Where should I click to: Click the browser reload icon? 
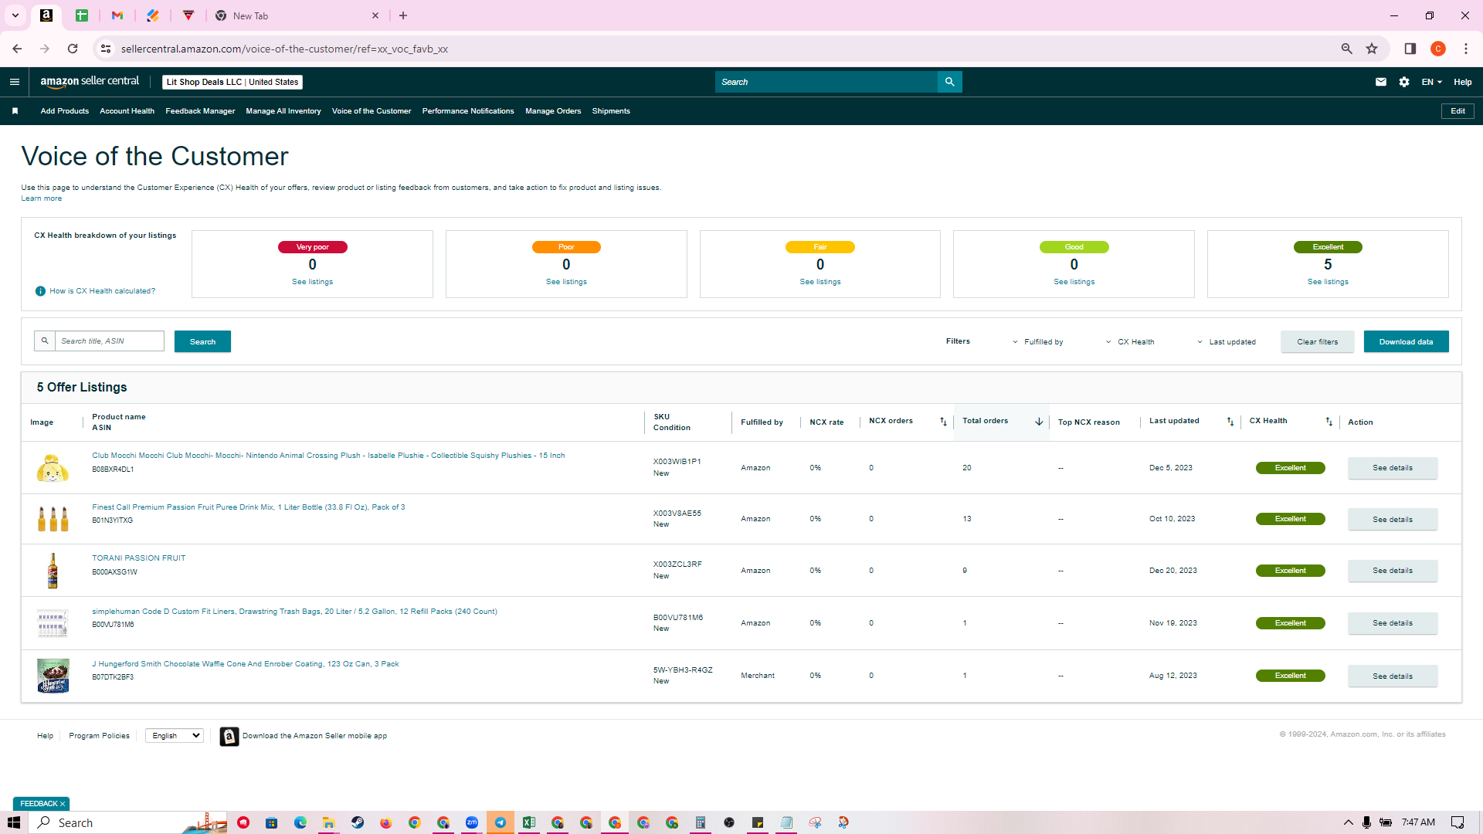(x=73, y=49)
